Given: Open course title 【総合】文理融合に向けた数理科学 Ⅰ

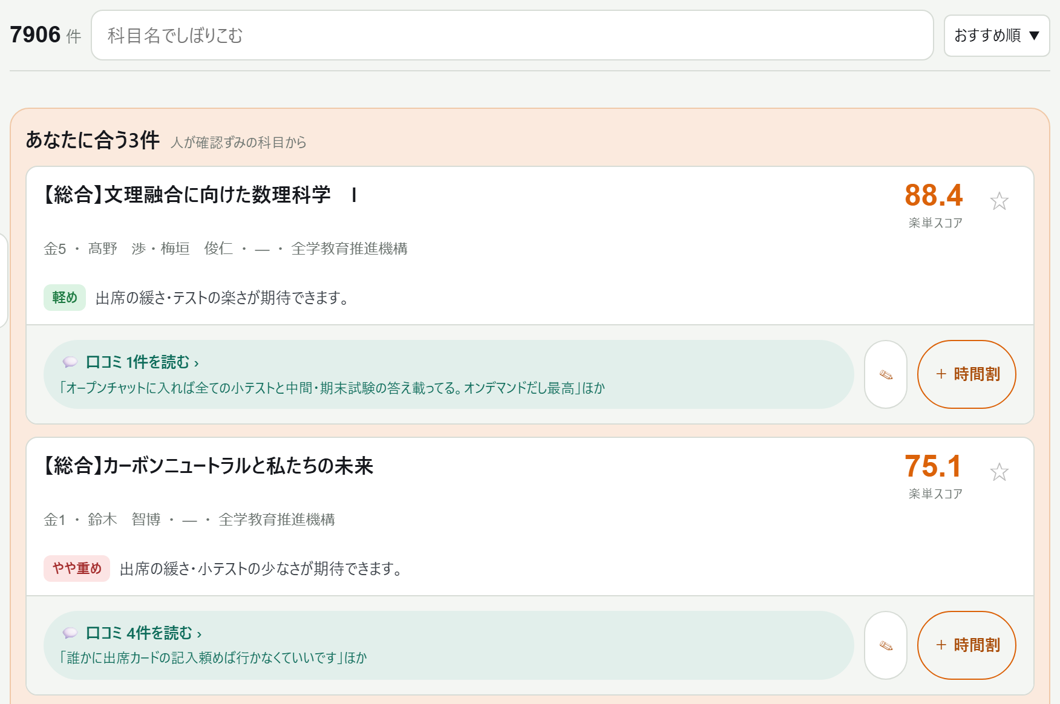Looking at the screenshot, I should click(200, 195).
